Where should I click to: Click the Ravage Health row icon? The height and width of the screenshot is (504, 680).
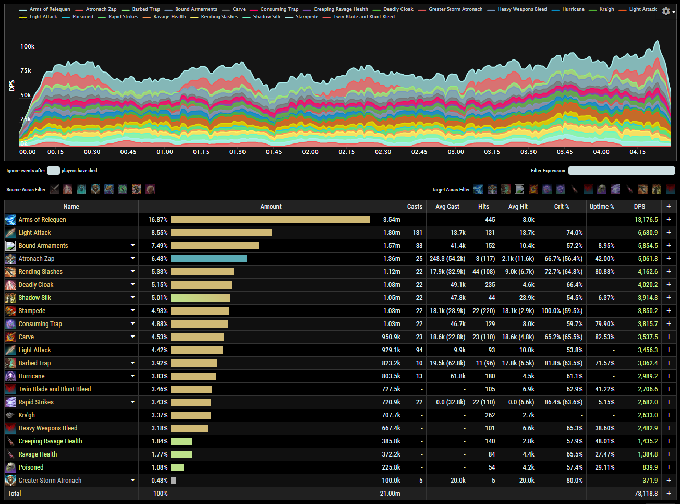pyautogui.click(x=10, y=454)
